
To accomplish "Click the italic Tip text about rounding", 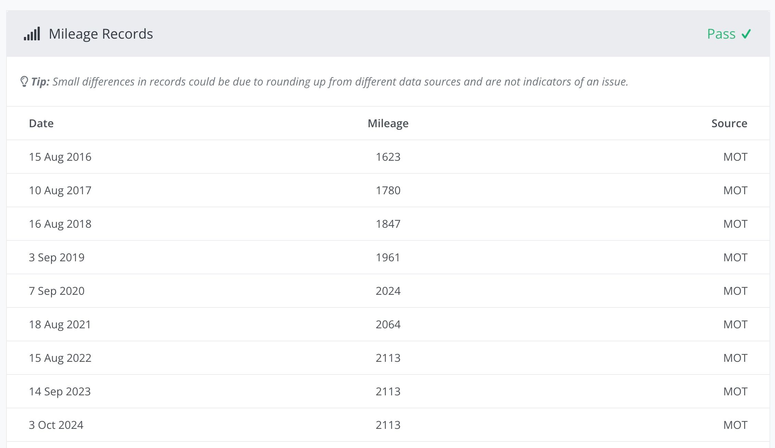I will pyautogui.click(x=340, y=82).
